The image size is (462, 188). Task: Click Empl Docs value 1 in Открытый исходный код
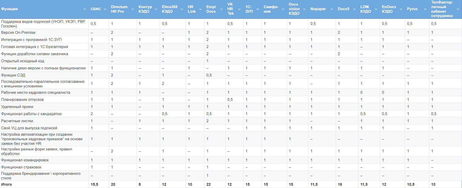click(208, 61)
